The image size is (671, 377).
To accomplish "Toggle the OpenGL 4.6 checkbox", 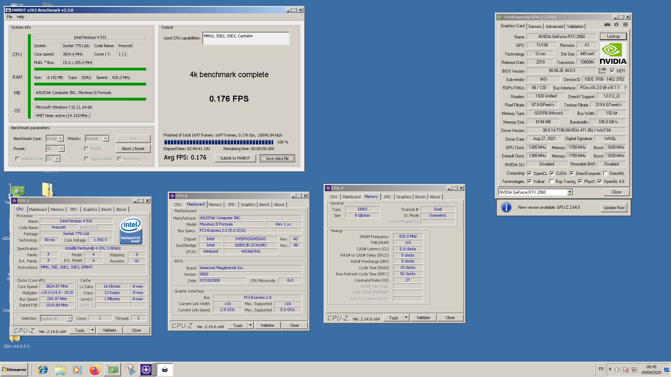I will [x=600, y=182].
